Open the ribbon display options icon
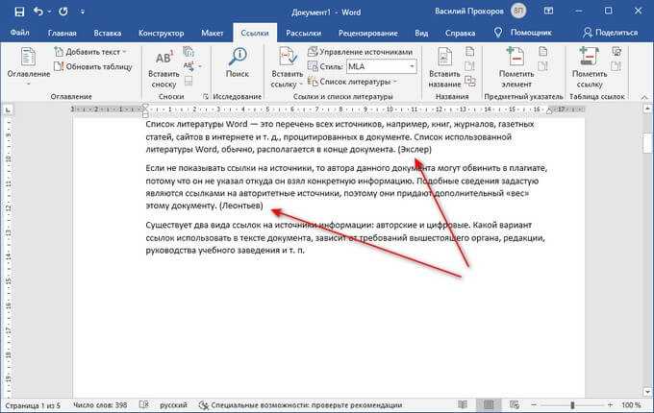 [548, 12]
